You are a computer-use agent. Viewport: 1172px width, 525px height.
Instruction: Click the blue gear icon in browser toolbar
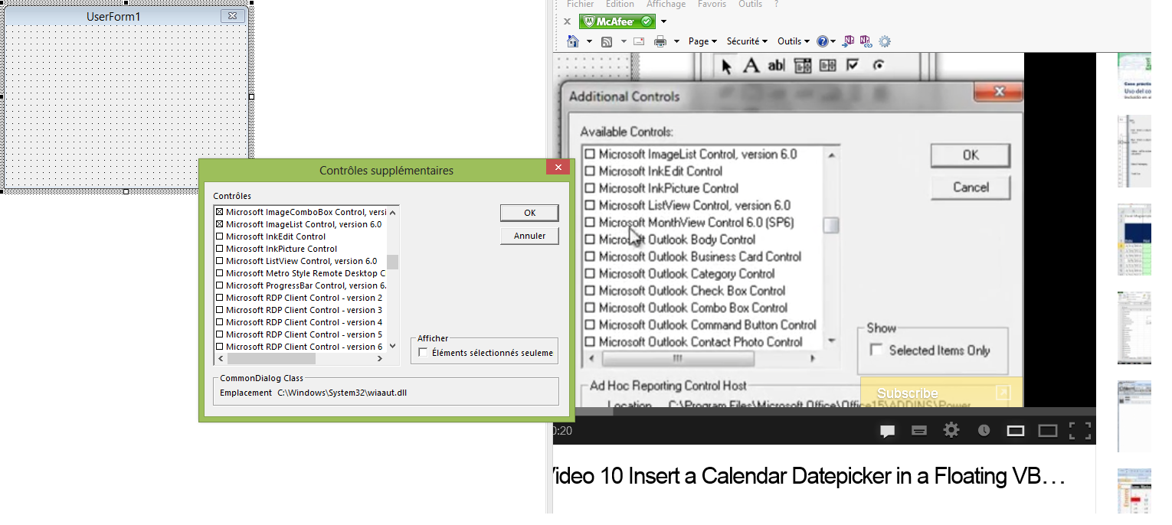885,41
